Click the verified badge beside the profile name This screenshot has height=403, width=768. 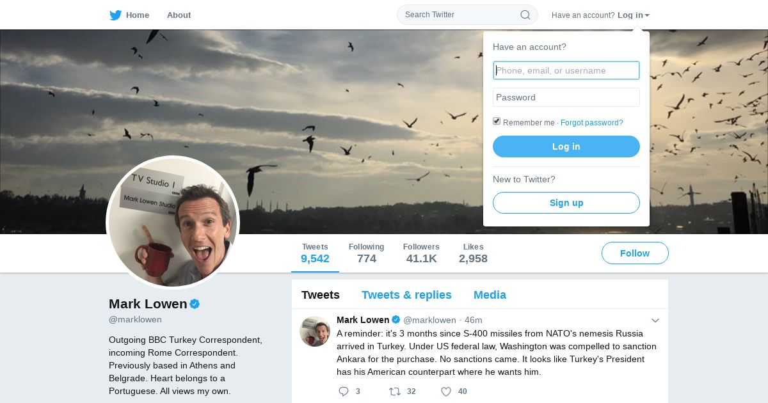tap(195, 304)
